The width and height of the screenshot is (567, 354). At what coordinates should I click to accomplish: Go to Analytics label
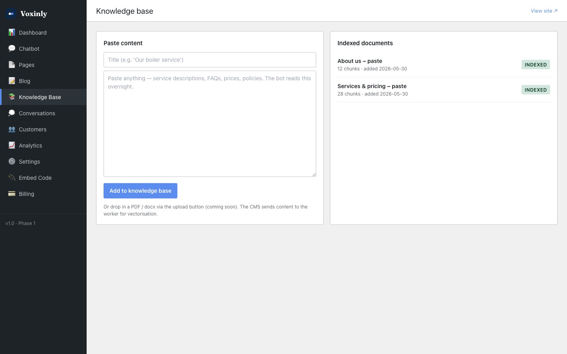click(30, 146)
